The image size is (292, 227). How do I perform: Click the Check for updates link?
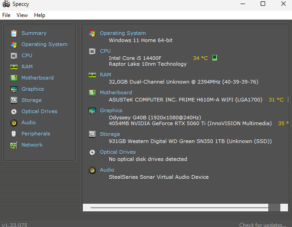262,225
